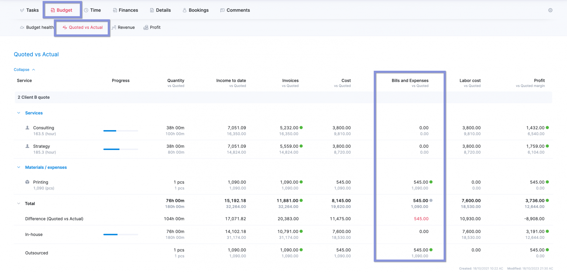Collapse the Services section chevron
567x272 pixels.
[19, 113]
